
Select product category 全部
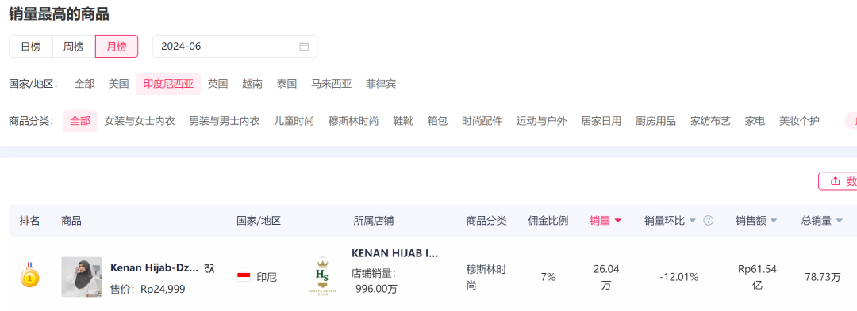pyautogui.click(x=80, y=121)
